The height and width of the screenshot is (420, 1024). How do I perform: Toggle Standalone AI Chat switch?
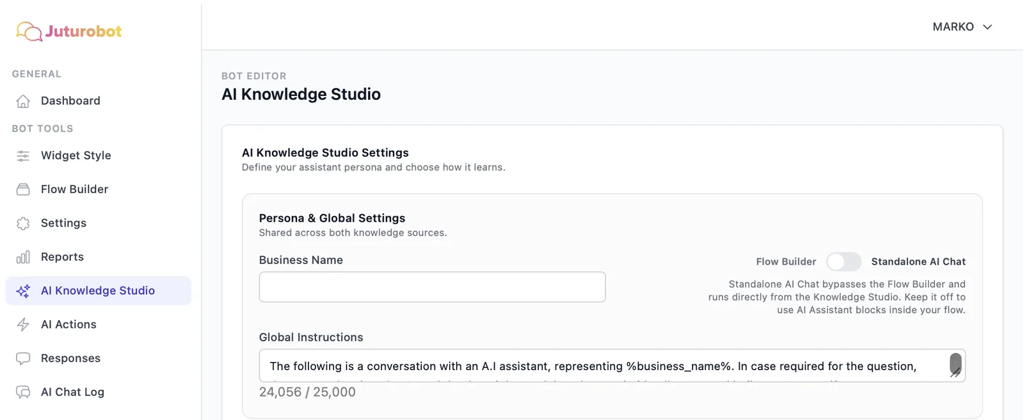(844, 261)
